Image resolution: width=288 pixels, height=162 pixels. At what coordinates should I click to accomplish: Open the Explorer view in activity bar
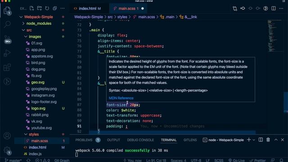click(x=7, y=10)
